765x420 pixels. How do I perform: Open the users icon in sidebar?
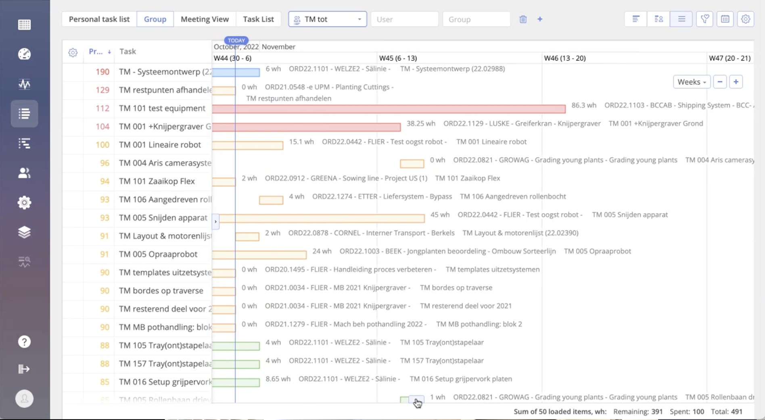point(24,173)
